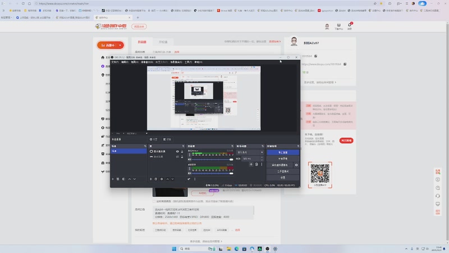Open the Tools menu in OBS menu bar
Image resolution: width=449 pixels, height=253 pixels.
(188, 62)
